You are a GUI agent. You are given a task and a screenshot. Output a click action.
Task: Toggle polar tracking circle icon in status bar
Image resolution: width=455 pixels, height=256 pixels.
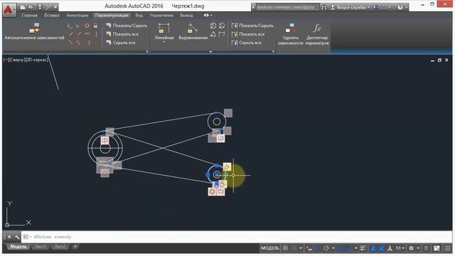[x=326, y=248]
